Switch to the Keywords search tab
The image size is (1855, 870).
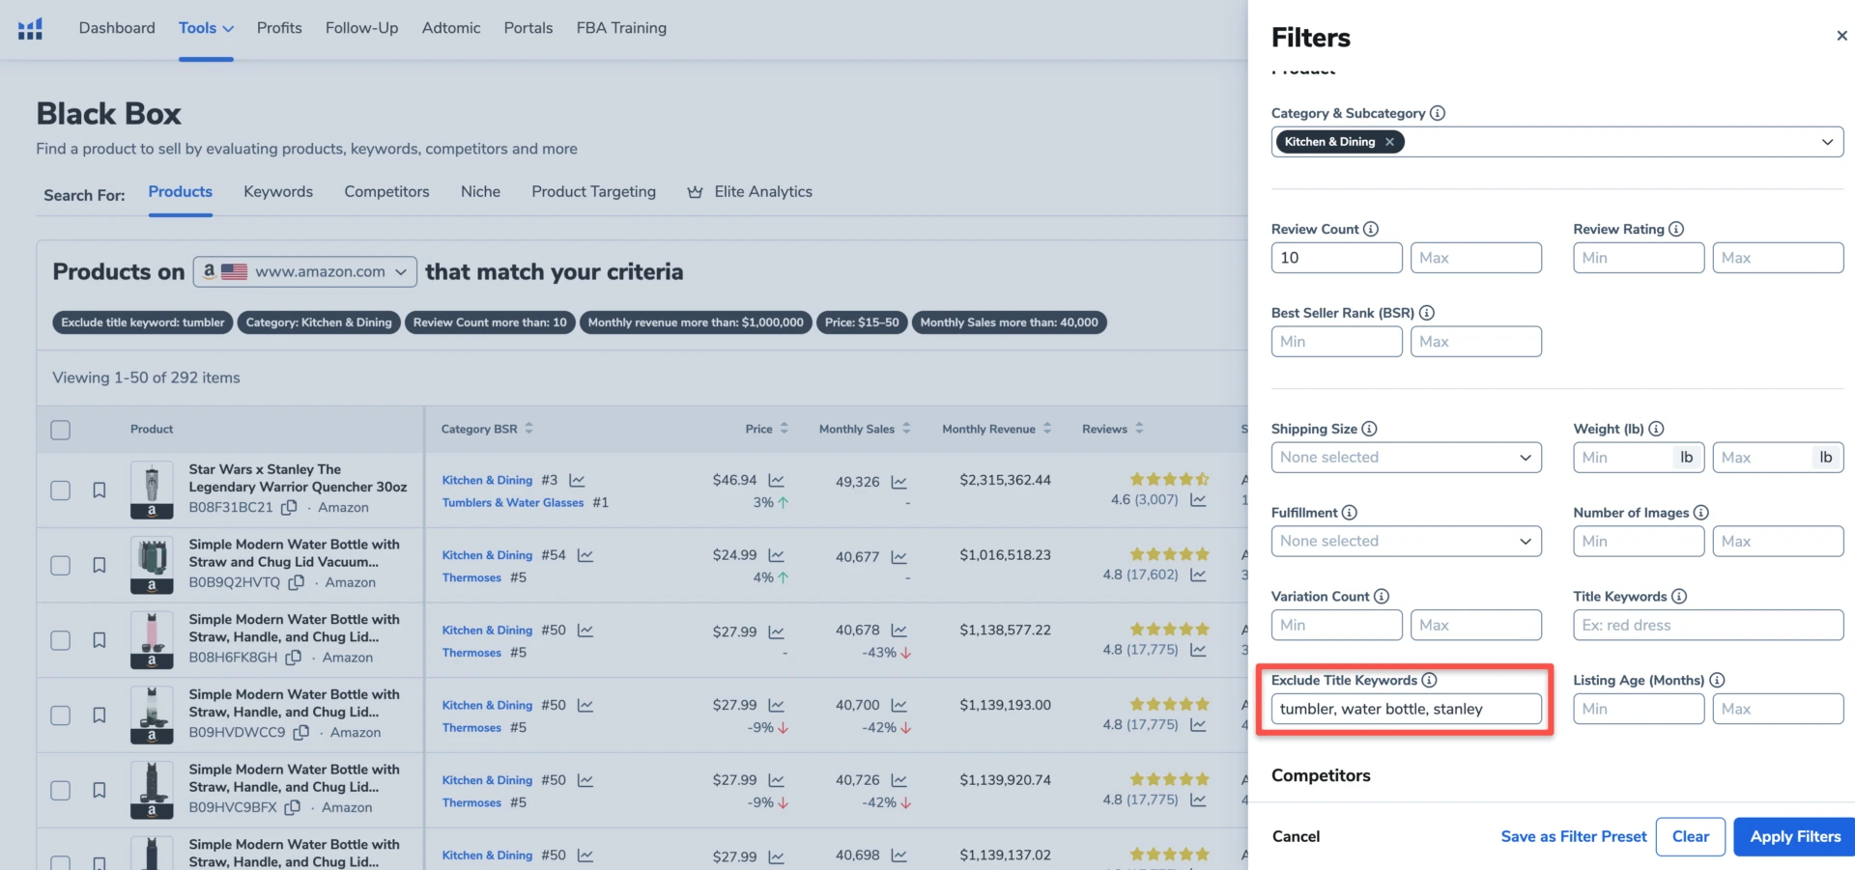coord(278,192)
